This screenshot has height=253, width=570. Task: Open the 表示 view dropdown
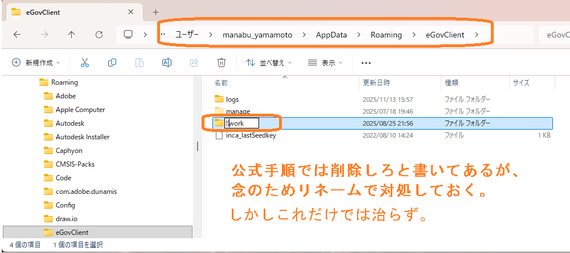click(325, 63)
